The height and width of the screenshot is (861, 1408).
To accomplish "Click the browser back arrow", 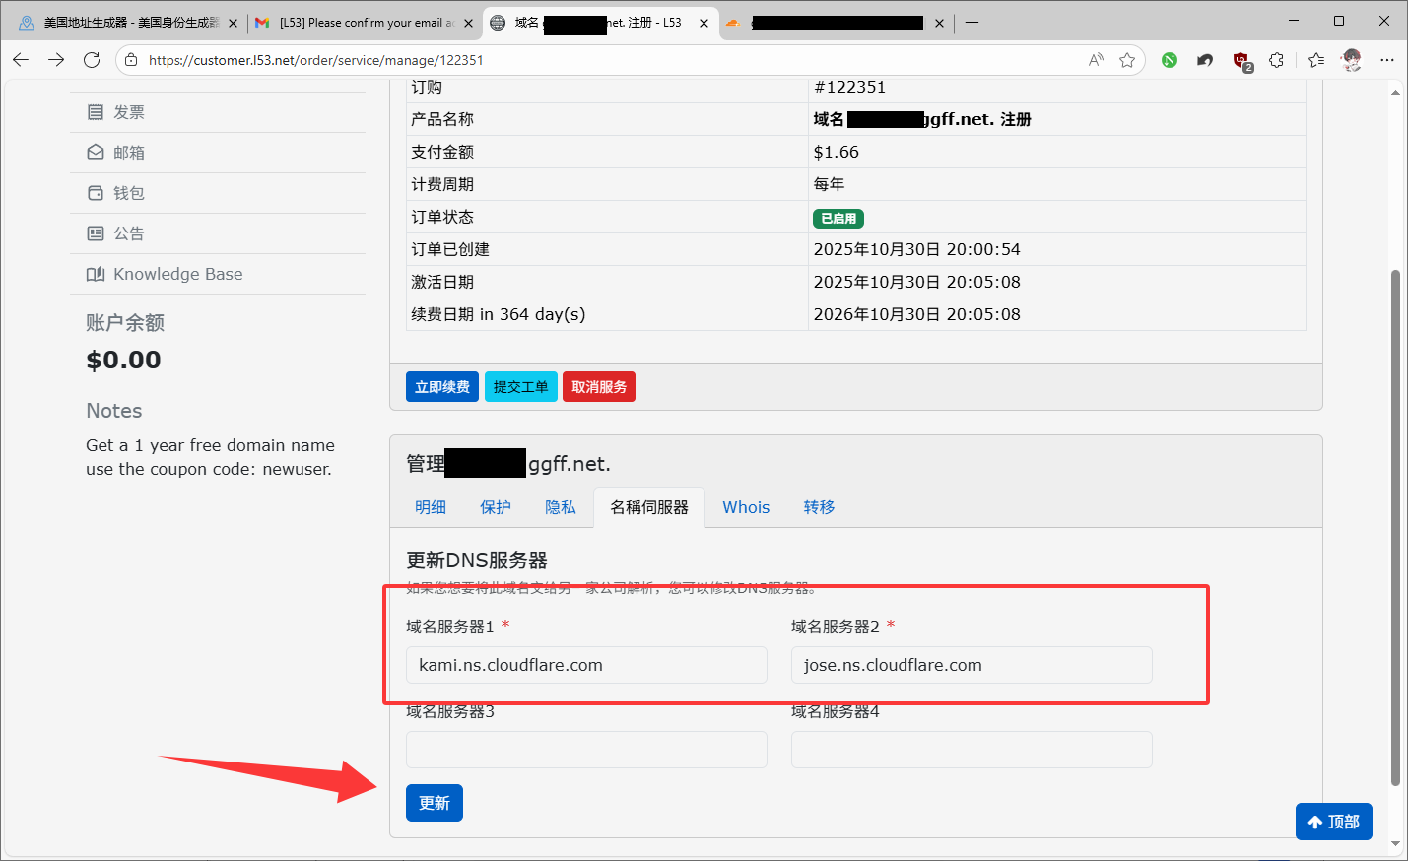I will click(x=21, y=60).
